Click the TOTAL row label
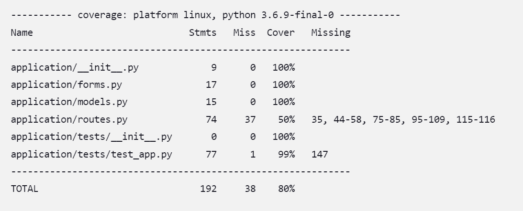 click(x=25, y=189)
